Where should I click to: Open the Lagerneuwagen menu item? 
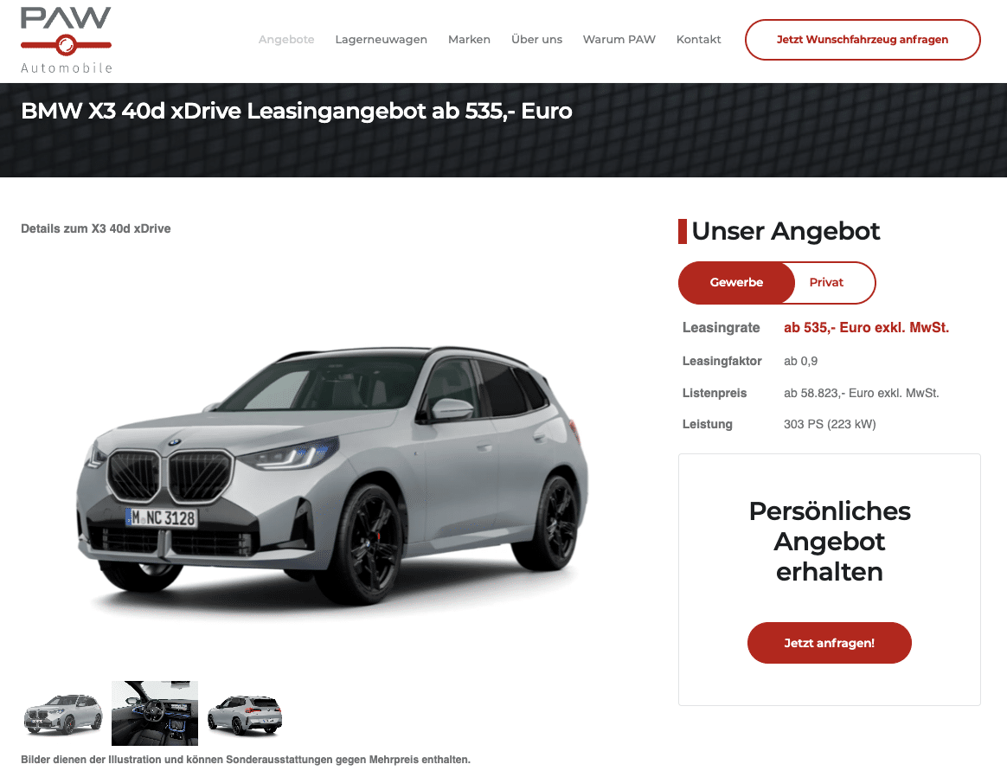(x=381, y=39)
